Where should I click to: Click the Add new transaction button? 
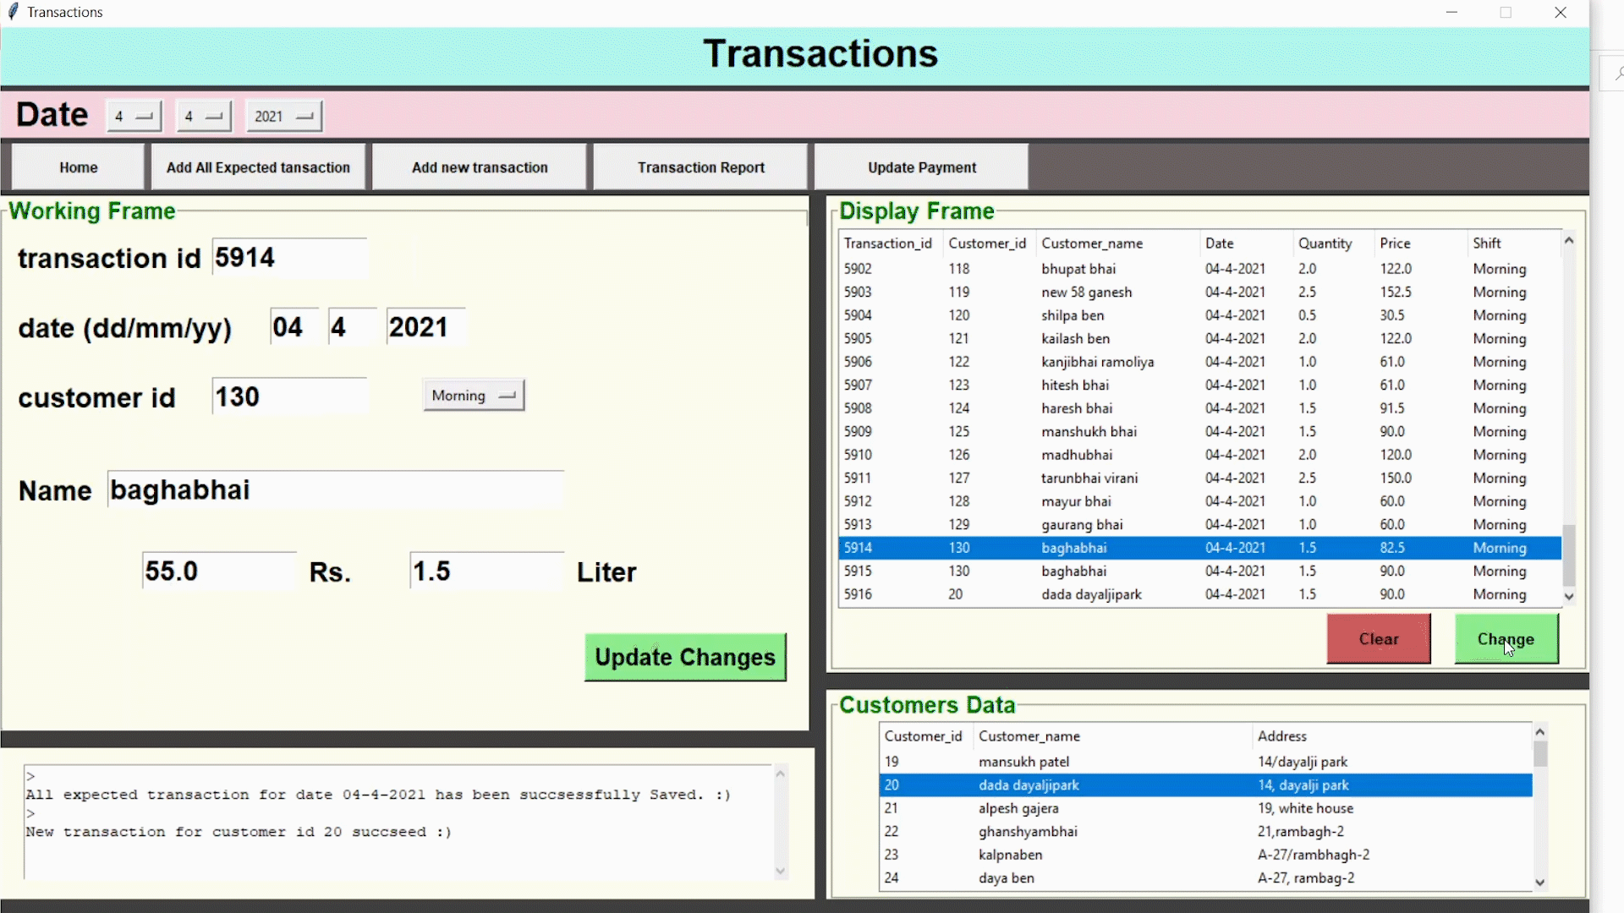479,167
